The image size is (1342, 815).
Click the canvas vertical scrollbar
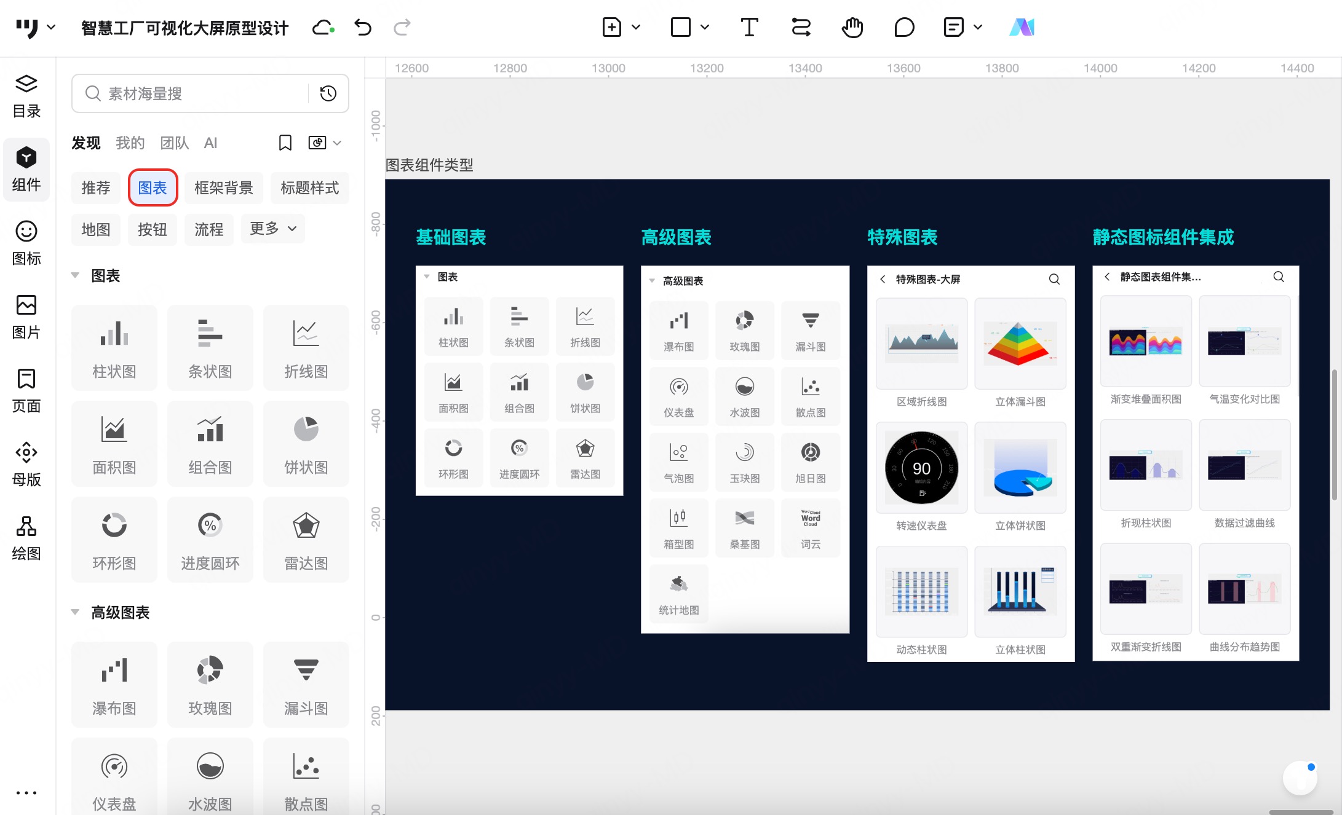click(x=1334, y=433)
